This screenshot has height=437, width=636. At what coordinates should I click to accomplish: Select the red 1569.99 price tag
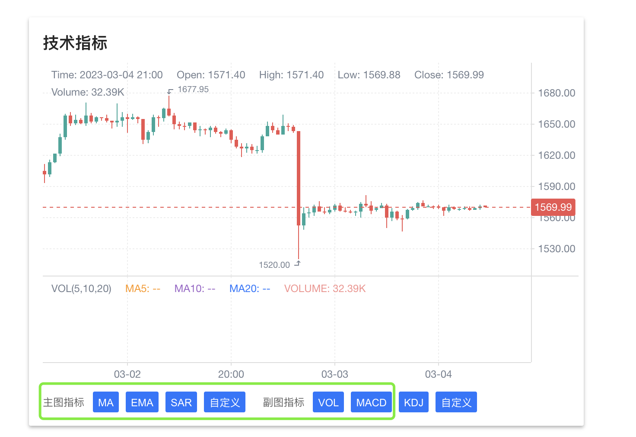(553, 207)
